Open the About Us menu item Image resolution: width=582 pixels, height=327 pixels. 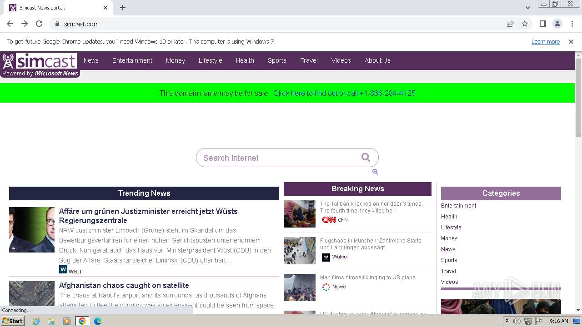coord(377,60)
